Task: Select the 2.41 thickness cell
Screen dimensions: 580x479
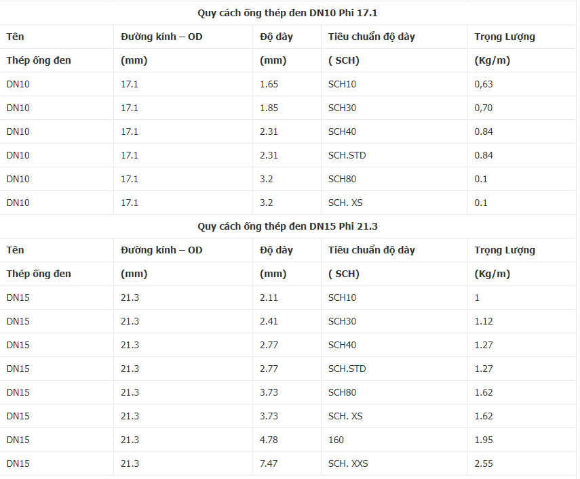Action: coord(269,321)
